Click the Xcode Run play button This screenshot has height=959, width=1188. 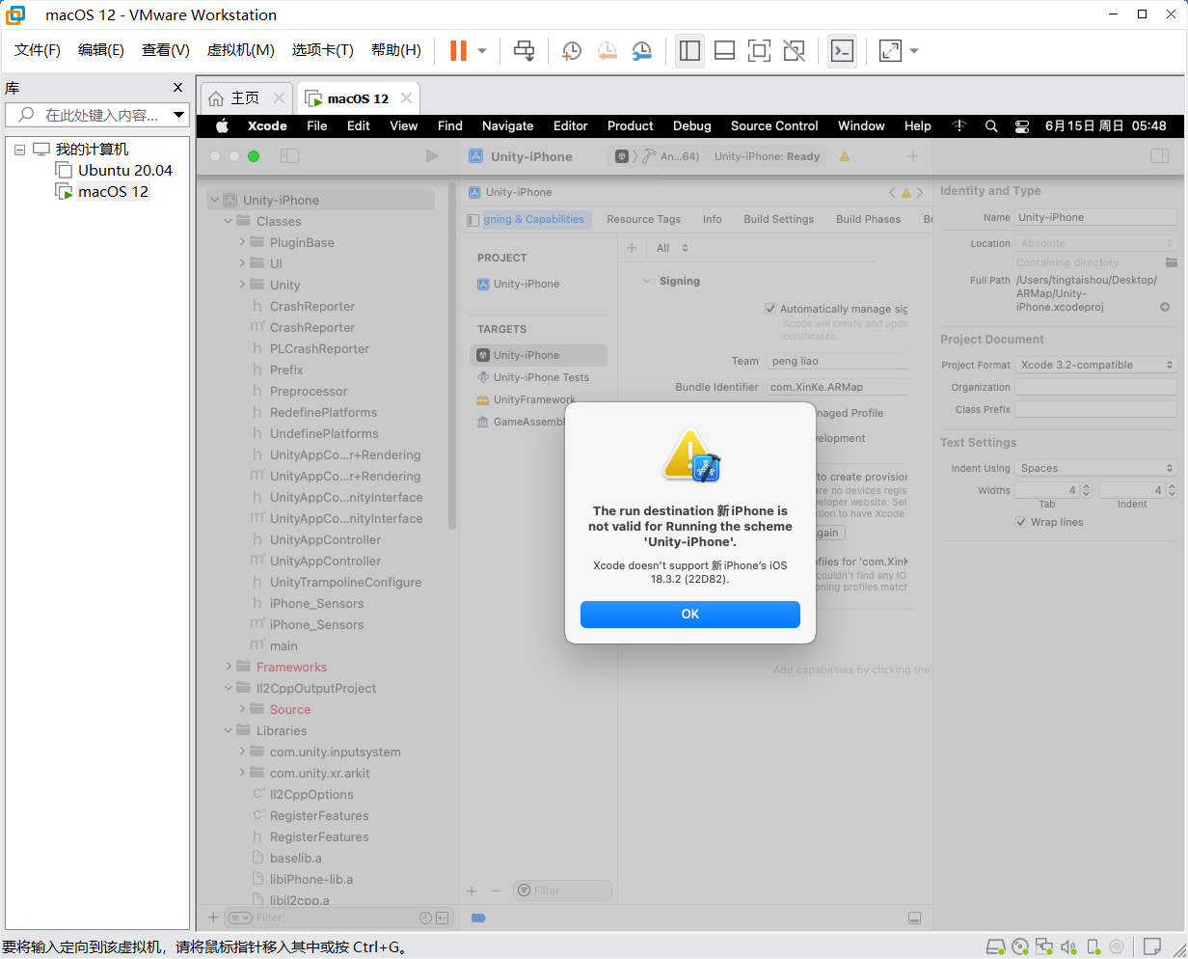[432, 156]
